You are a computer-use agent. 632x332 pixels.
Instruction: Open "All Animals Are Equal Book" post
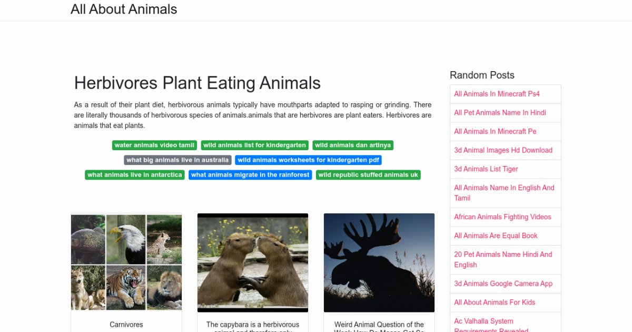coord(496,236)
